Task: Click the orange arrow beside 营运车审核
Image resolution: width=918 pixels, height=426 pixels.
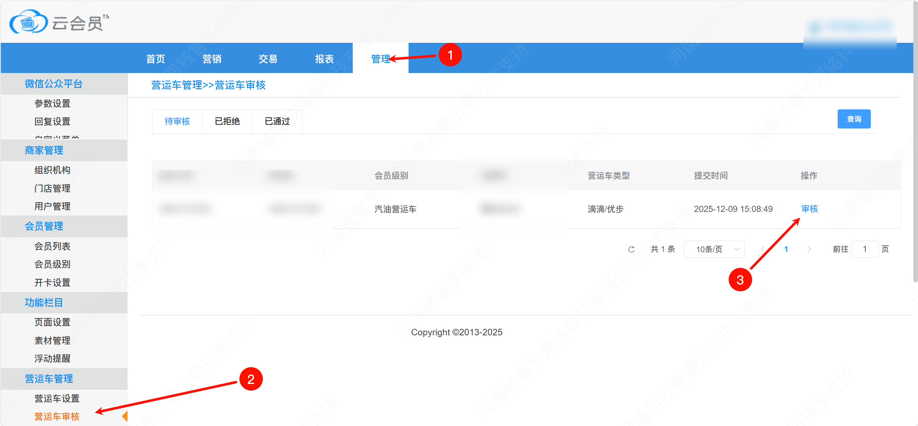Action: coord(125,416)
